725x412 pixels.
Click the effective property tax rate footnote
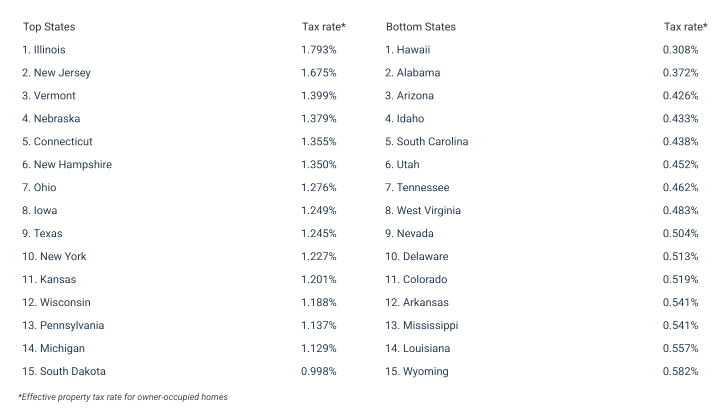(123, 398)
